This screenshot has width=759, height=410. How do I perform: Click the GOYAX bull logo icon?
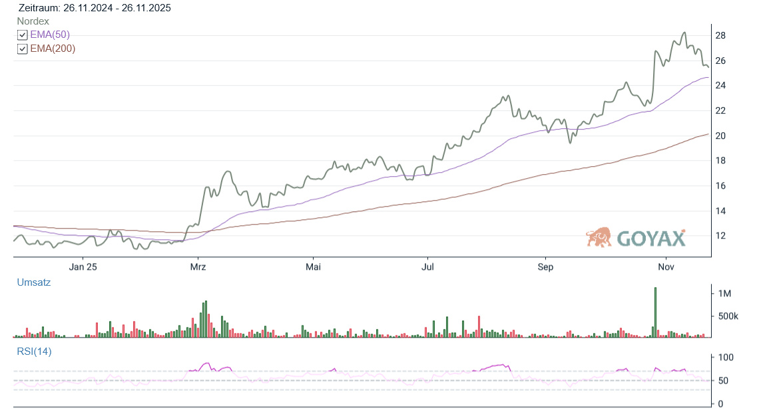pos(599,237)
